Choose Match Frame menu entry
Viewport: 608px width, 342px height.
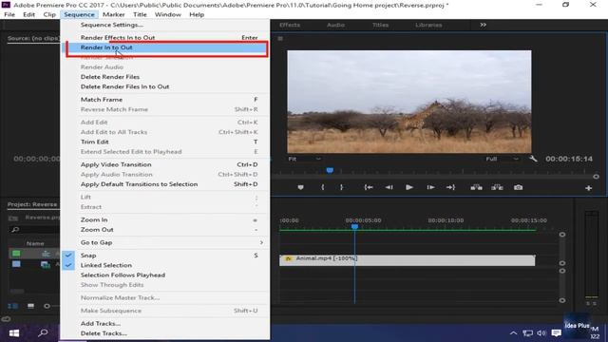point(165,99)
